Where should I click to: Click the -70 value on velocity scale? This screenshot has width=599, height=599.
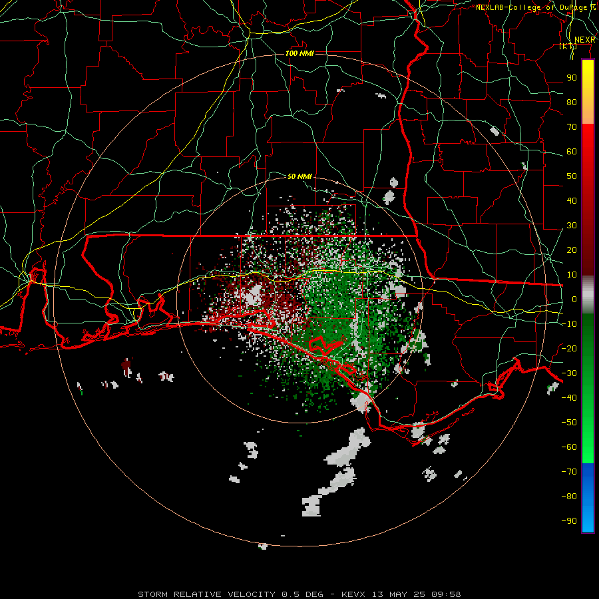569,472
